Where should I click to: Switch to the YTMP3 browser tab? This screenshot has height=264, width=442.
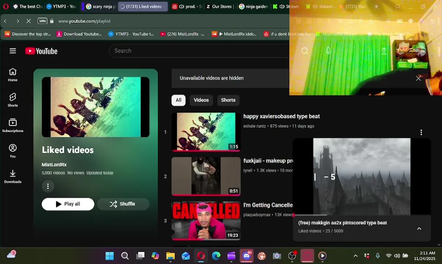[61, 6]
